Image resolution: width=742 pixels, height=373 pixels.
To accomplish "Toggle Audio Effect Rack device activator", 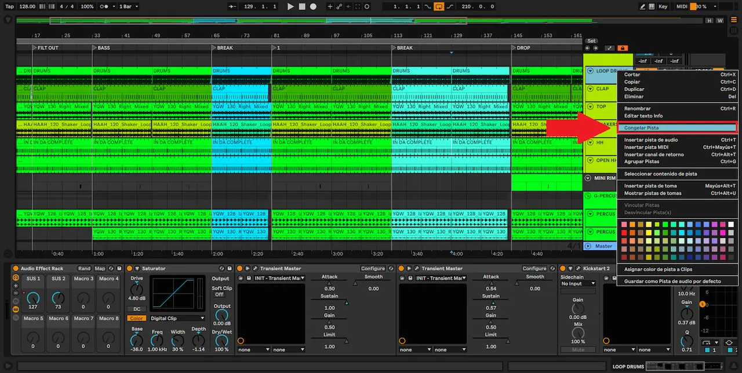I will pos(16,268).
